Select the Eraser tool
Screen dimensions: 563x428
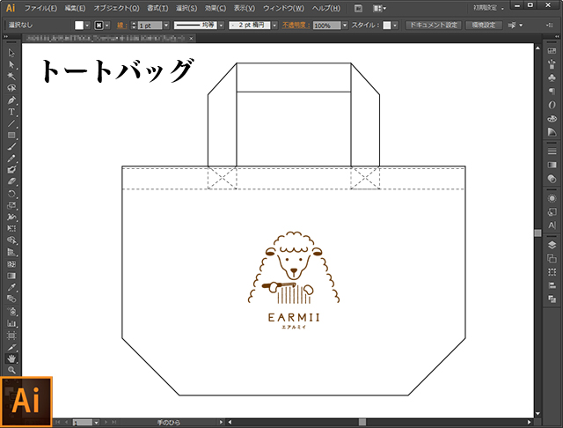pos(11,181)
